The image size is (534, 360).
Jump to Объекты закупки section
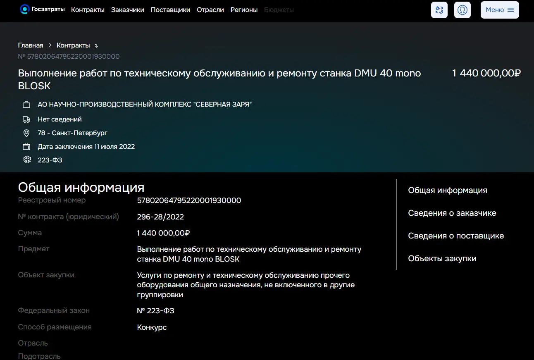pyautogui.click(x=442, y=259)
